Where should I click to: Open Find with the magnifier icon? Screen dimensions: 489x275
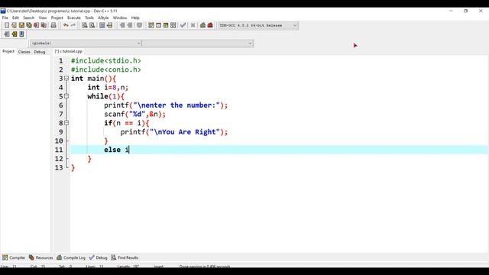[x=85, y=25]
